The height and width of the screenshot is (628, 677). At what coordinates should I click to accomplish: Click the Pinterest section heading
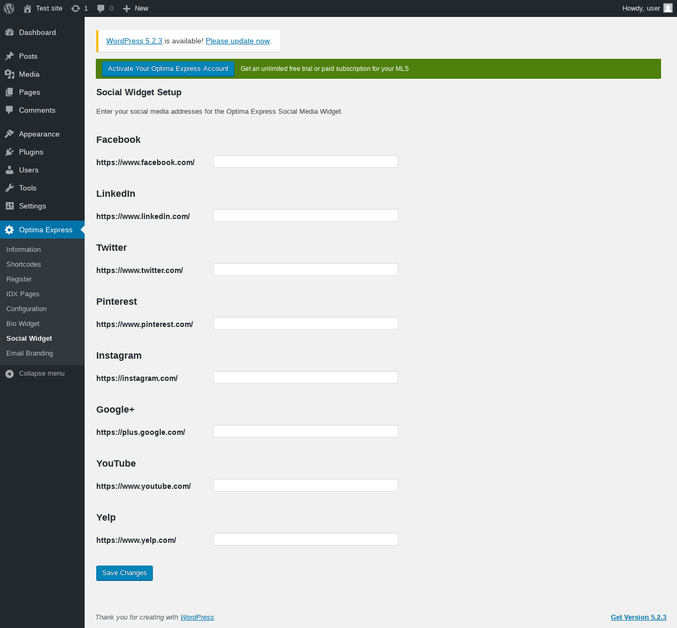point(116,302)
